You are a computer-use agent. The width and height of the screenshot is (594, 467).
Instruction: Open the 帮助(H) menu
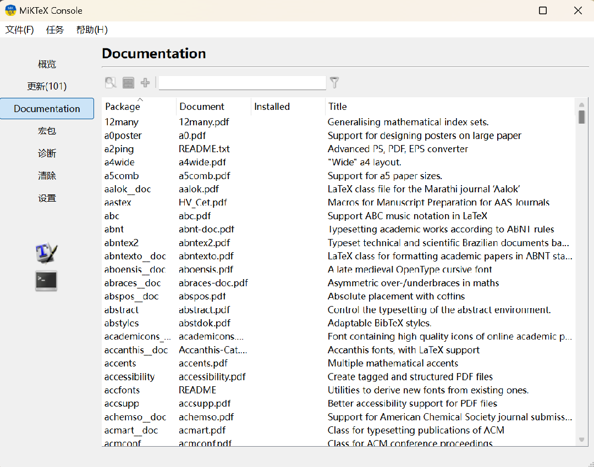(92, 30)
